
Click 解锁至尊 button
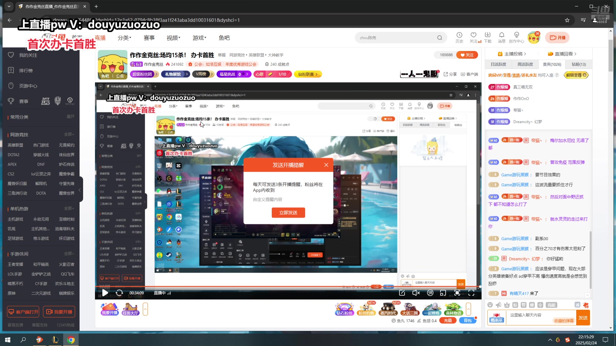pyautogui.click(x=576, y=75)
